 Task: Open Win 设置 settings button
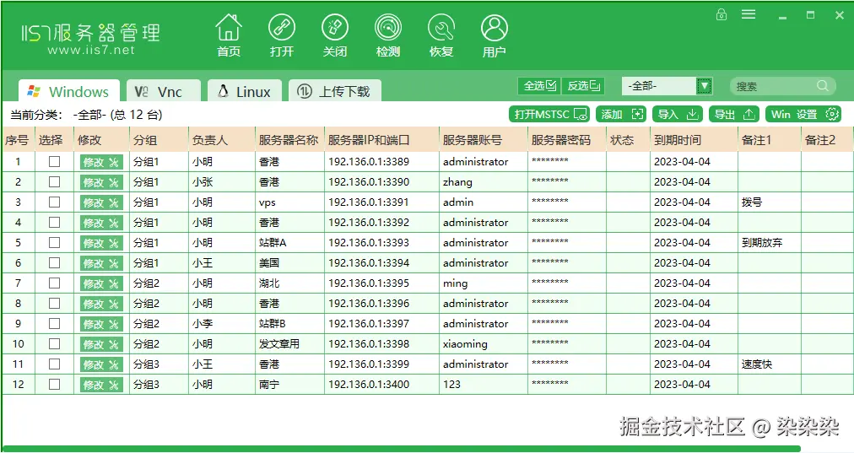pos(803,115)
